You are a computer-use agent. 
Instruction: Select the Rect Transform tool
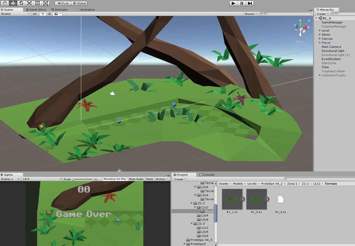point(37,3)
